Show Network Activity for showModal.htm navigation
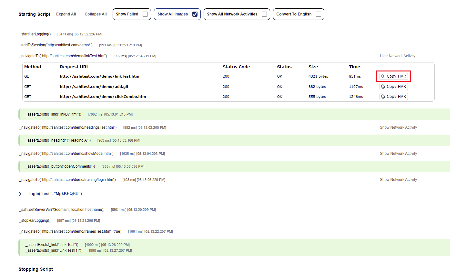The height and width of the screenshot is (273, 456). point(398,154)
